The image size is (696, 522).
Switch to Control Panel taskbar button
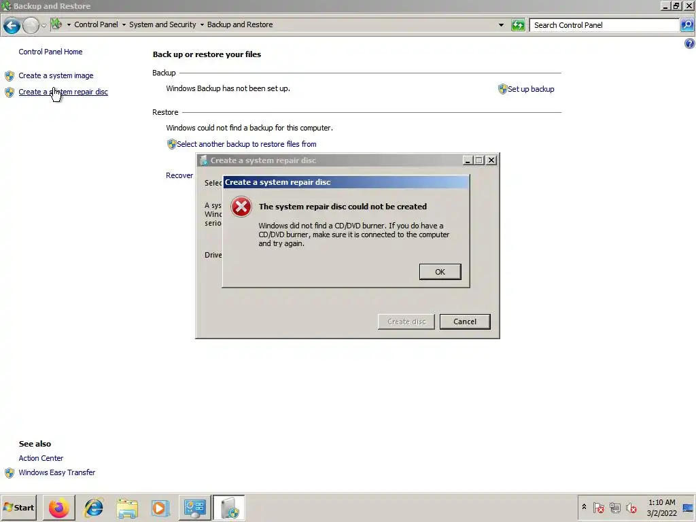(x=195, y=508)
